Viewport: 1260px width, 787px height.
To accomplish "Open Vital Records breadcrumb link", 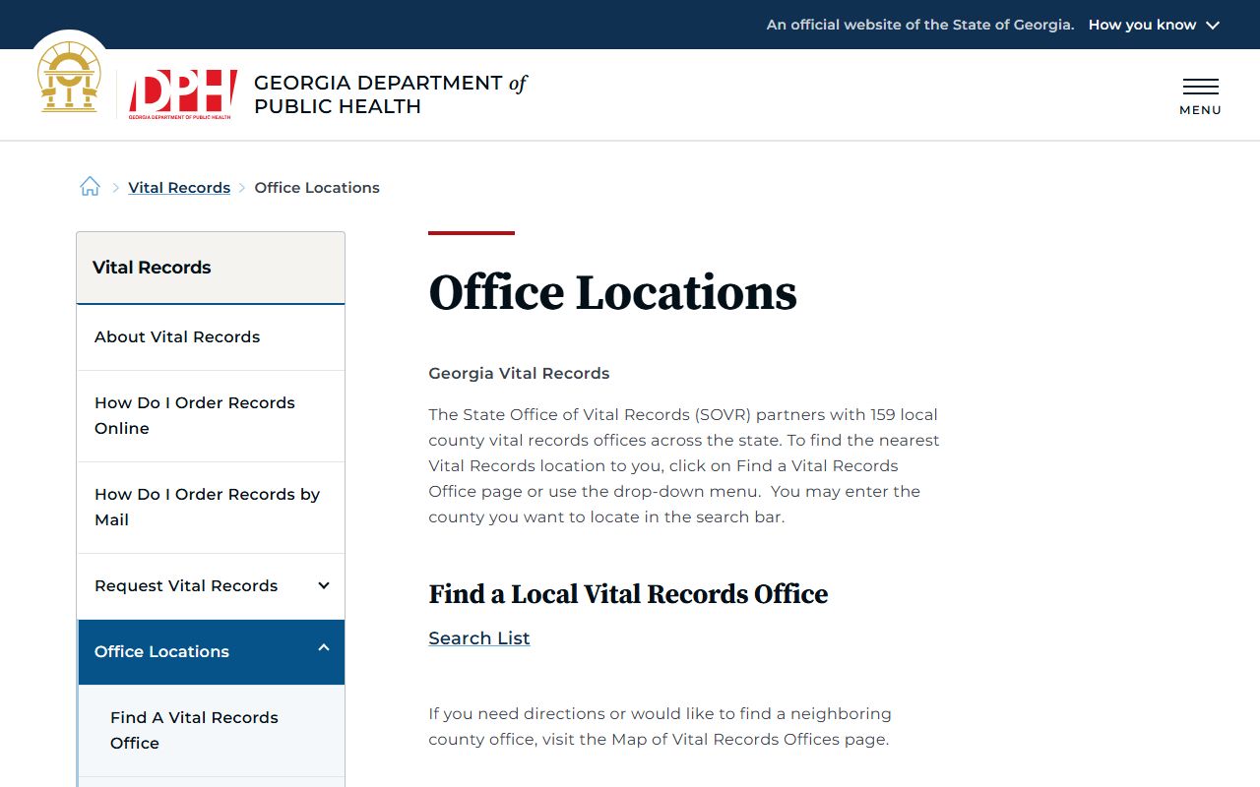I will click(x=179, y=188).
